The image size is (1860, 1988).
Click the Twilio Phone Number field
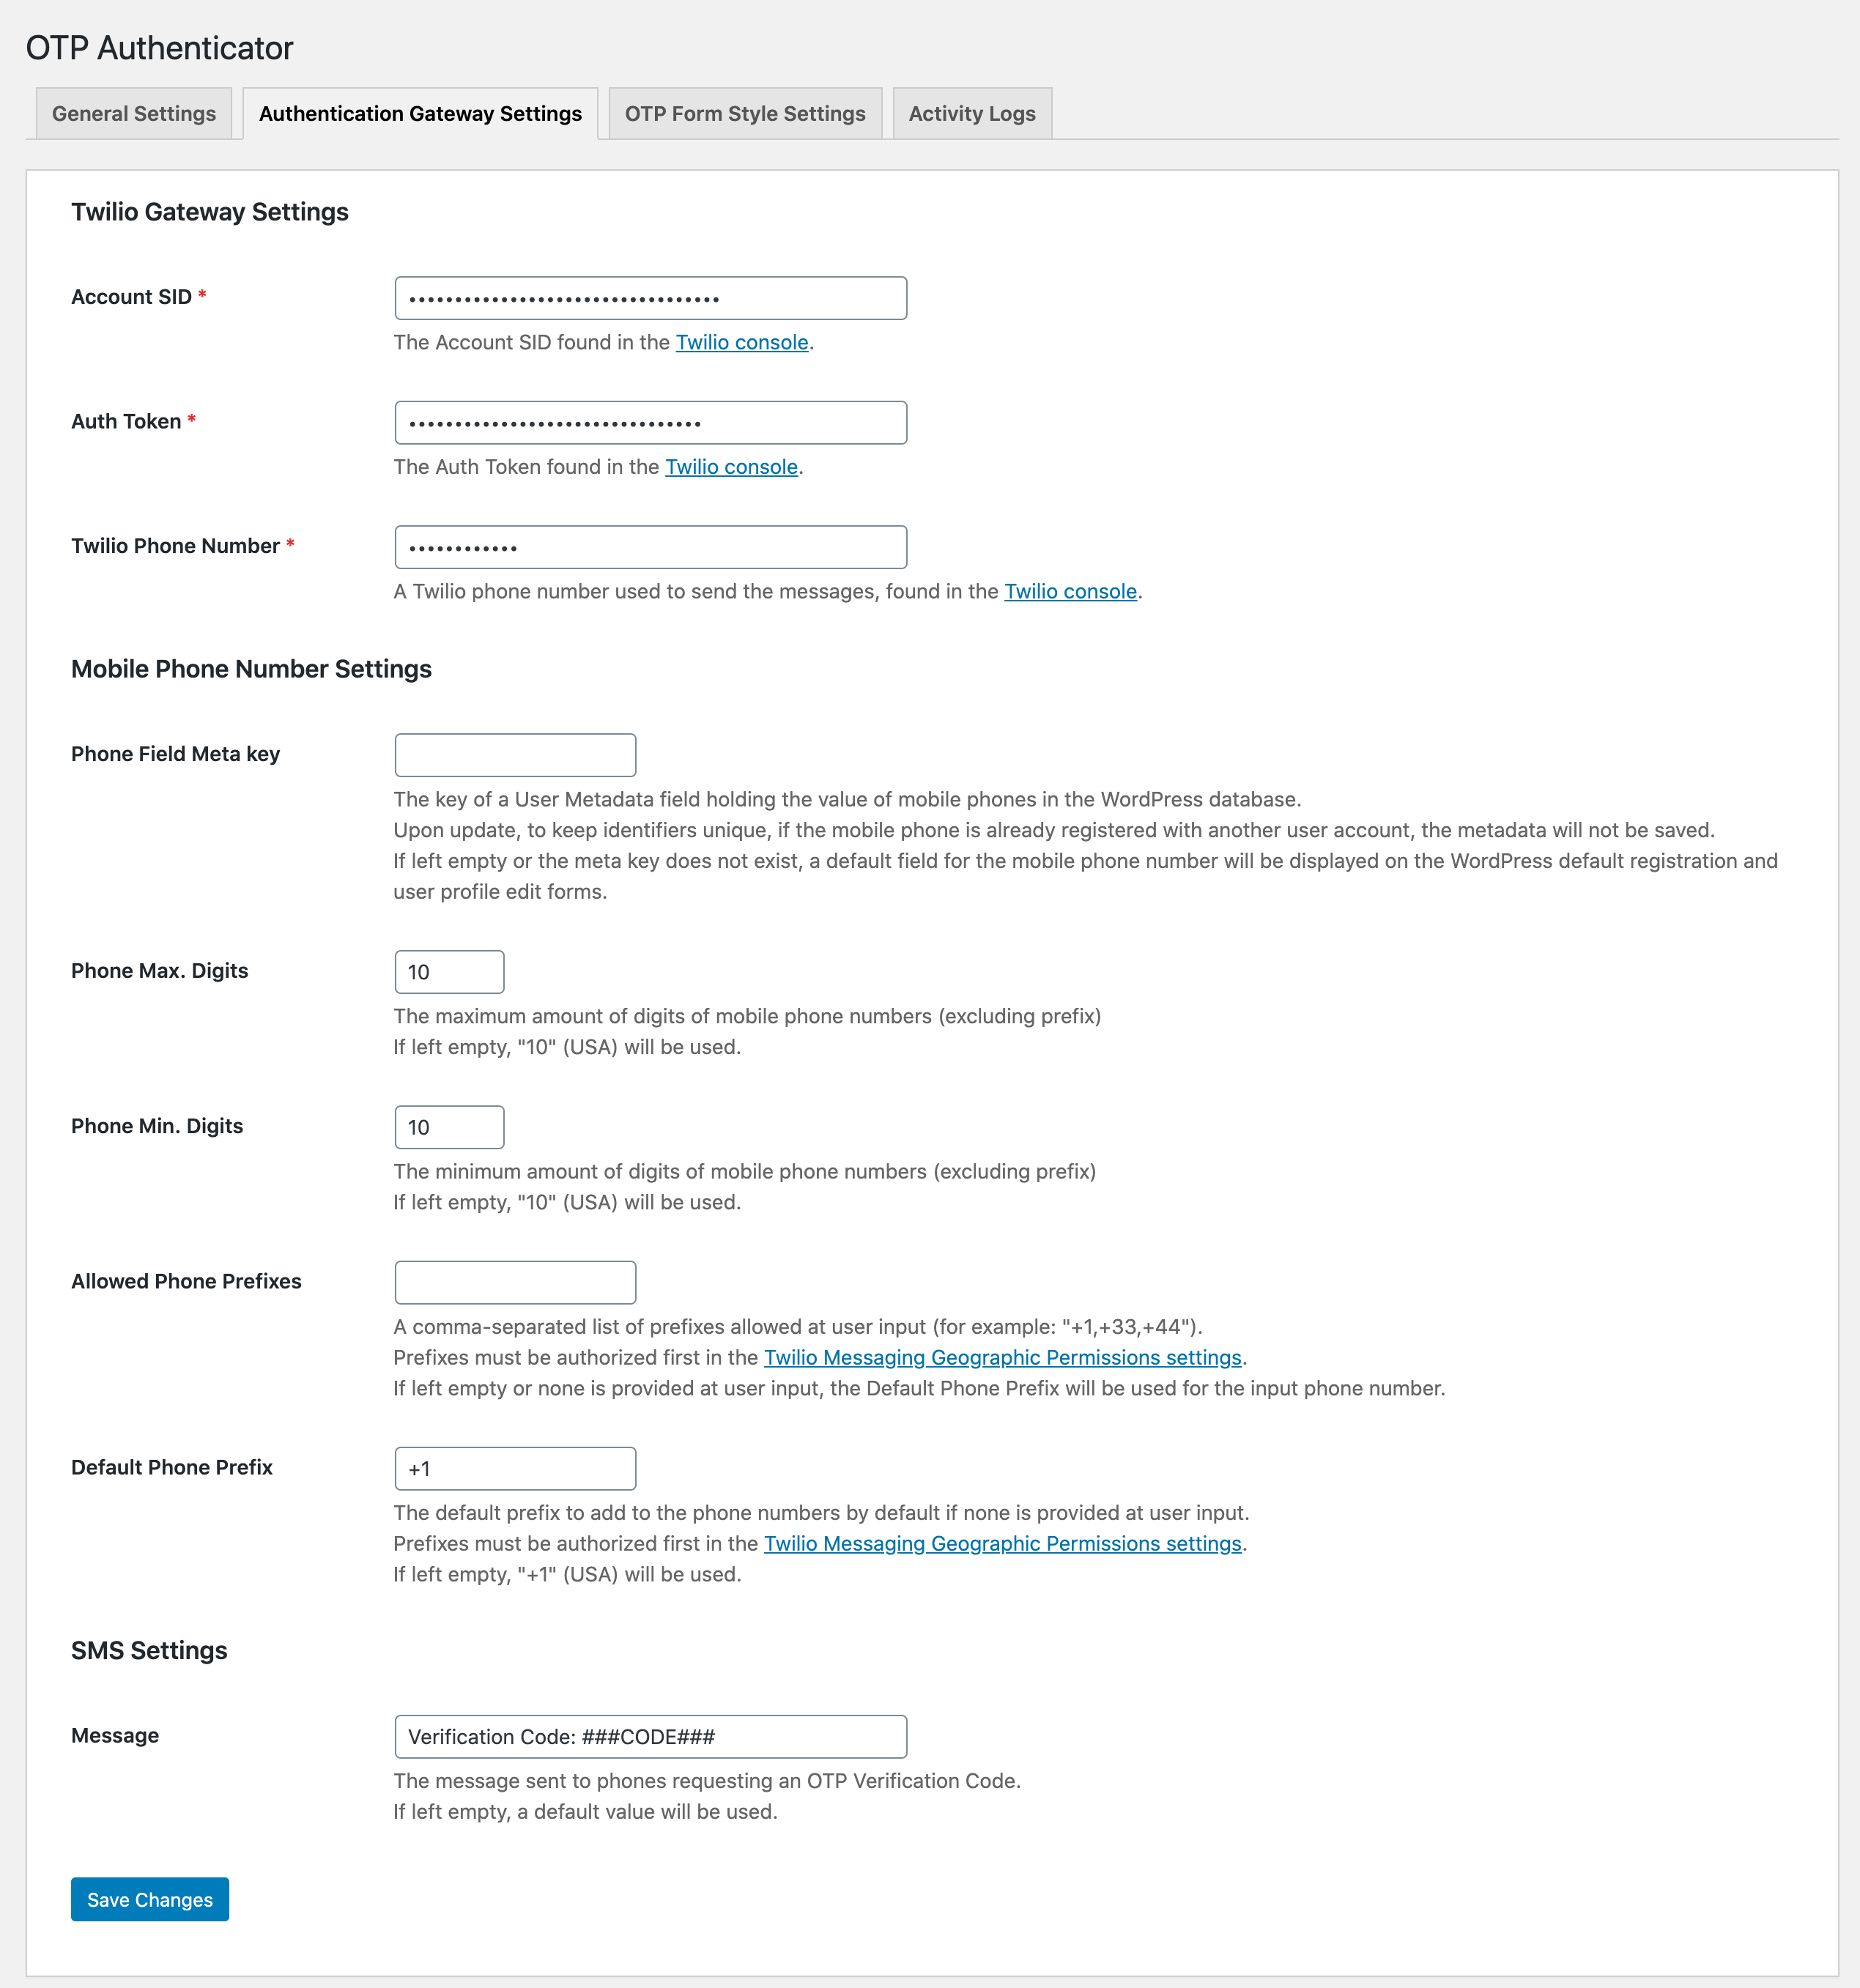coord(651,547)
